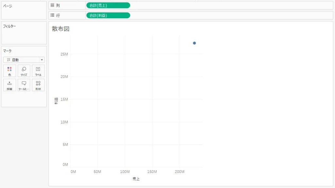Viewport: 335px width, 188px height.
Task: Click the chart title 散布図
Action: coord(61,29)
